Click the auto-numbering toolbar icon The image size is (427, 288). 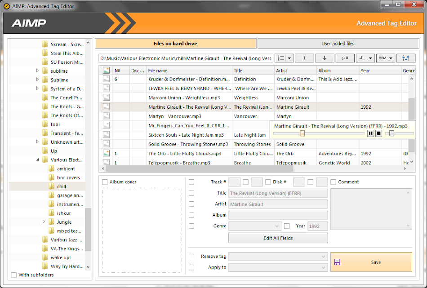click(x=281, y=58)
